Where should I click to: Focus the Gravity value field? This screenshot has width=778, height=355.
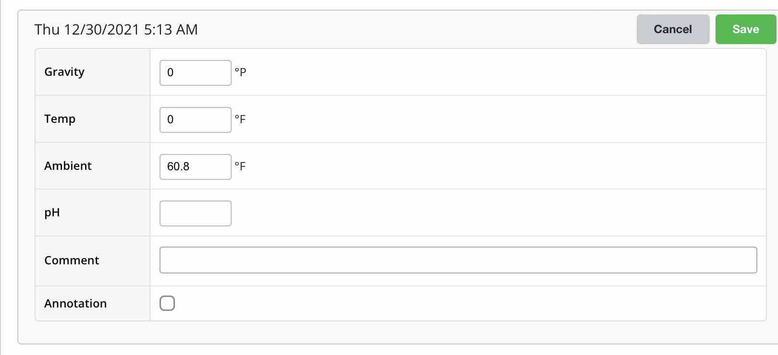coord(195,73)
